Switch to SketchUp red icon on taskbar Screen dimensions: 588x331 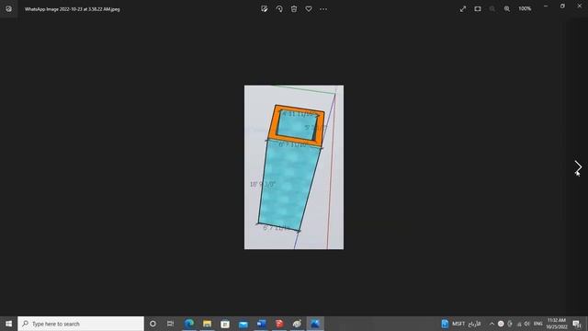click(x=279, y=324)
